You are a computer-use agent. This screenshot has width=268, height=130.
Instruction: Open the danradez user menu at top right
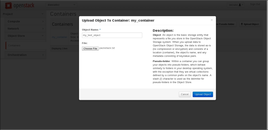point(236,5)
